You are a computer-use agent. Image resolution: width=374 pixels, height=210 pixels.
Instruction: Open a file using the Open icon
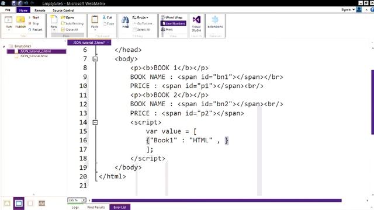tap(67, 17)
